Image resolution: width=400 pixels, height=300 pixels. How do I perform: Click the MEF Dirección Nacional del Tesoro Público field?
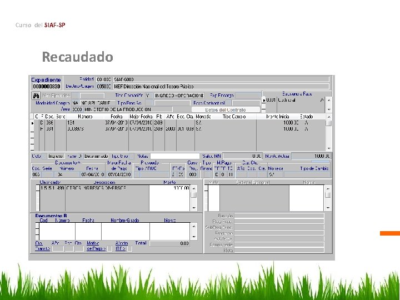click(222, 87)
